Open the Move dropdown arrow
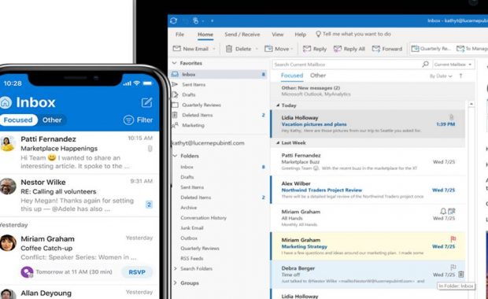The width and height of the screenshot is (488, 299). tap(292, 49)
